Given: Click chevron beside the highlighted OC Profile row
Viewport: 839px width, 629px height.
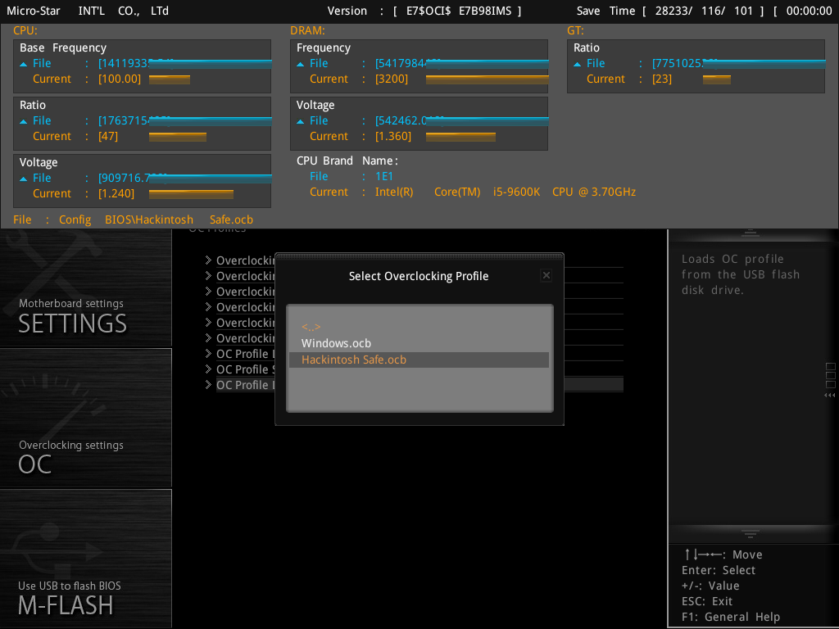Looking at the screenshot, I should tap(208, 385).
